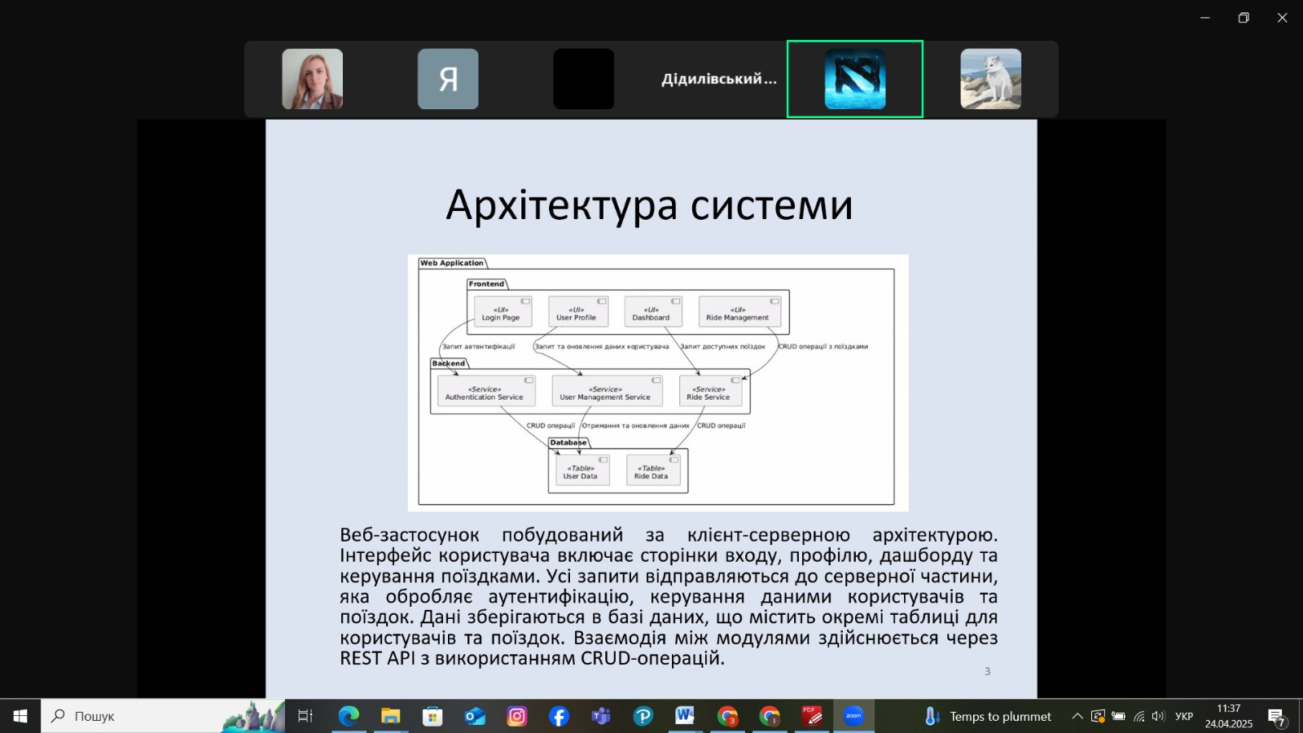Open Task View on the taskbar

[305, 716]
